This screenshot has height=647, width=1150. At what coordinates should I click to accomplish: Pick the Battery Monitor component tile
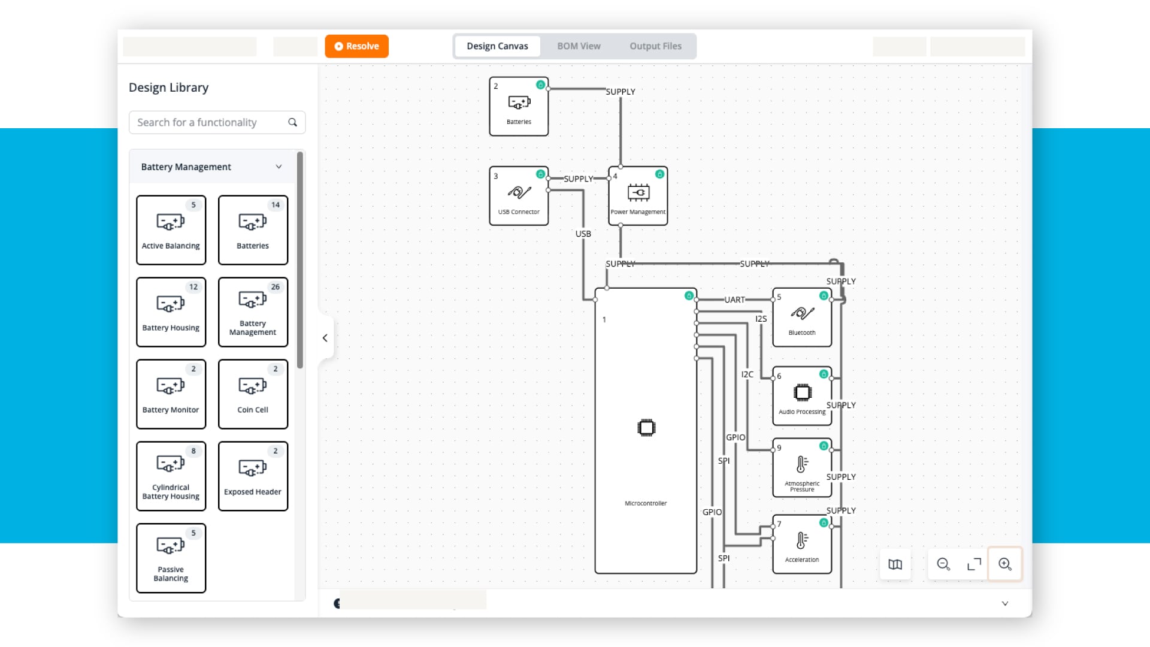tap(171, 394)
